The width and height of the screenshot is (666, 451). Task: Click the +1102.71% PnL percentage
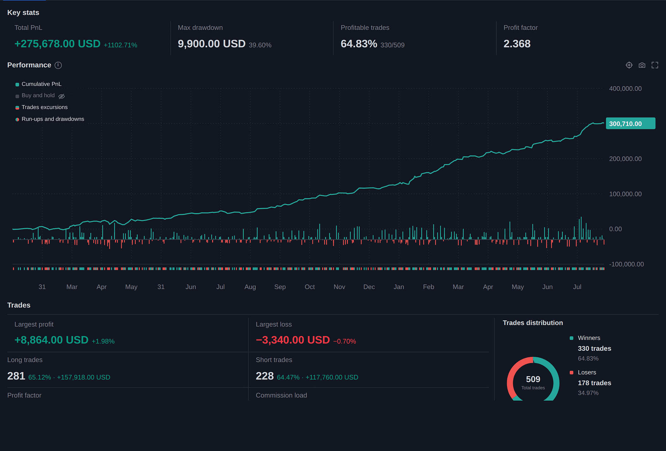point(121,45)
